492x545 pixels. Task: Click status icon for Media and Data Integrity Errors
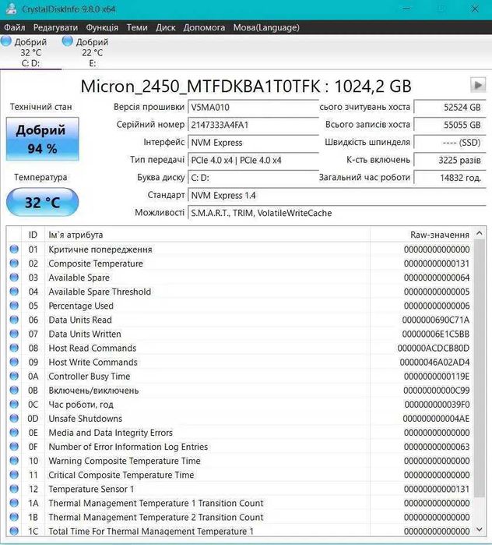click(14, 433)
